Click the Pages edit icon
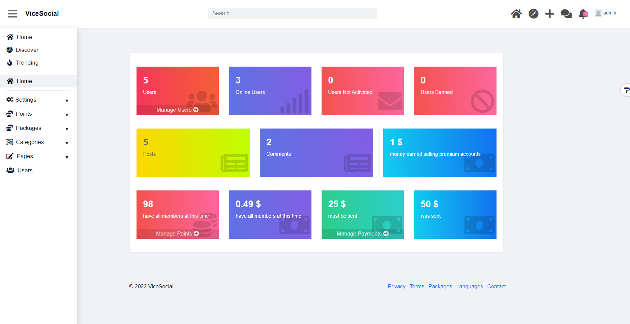Screen dimensions: 630x324 point(10,156)
